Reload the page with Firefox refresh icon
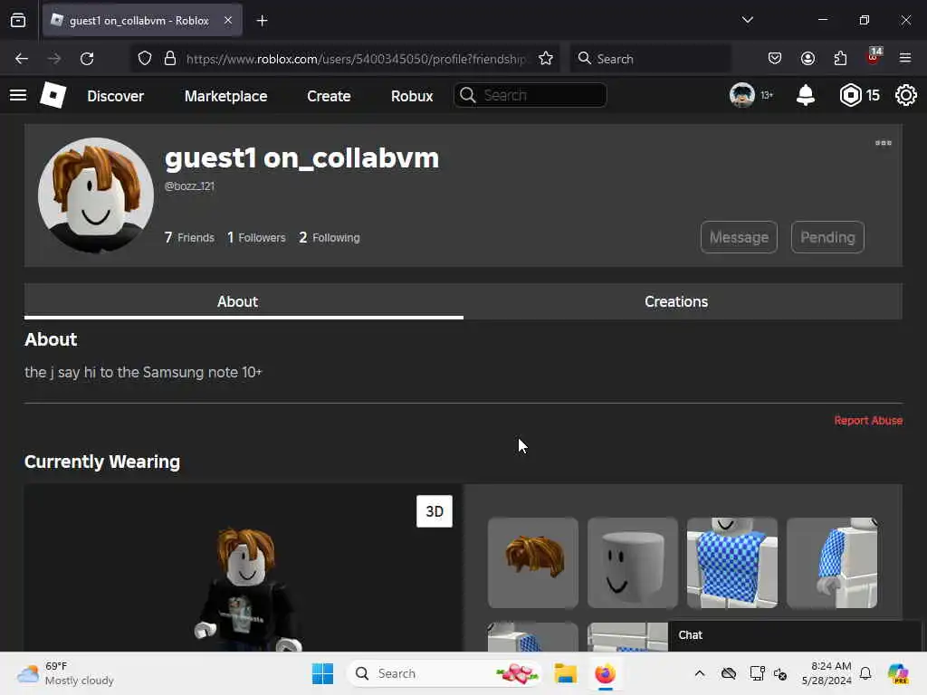The height and width of the screenshot is (695, 927). 87,59
